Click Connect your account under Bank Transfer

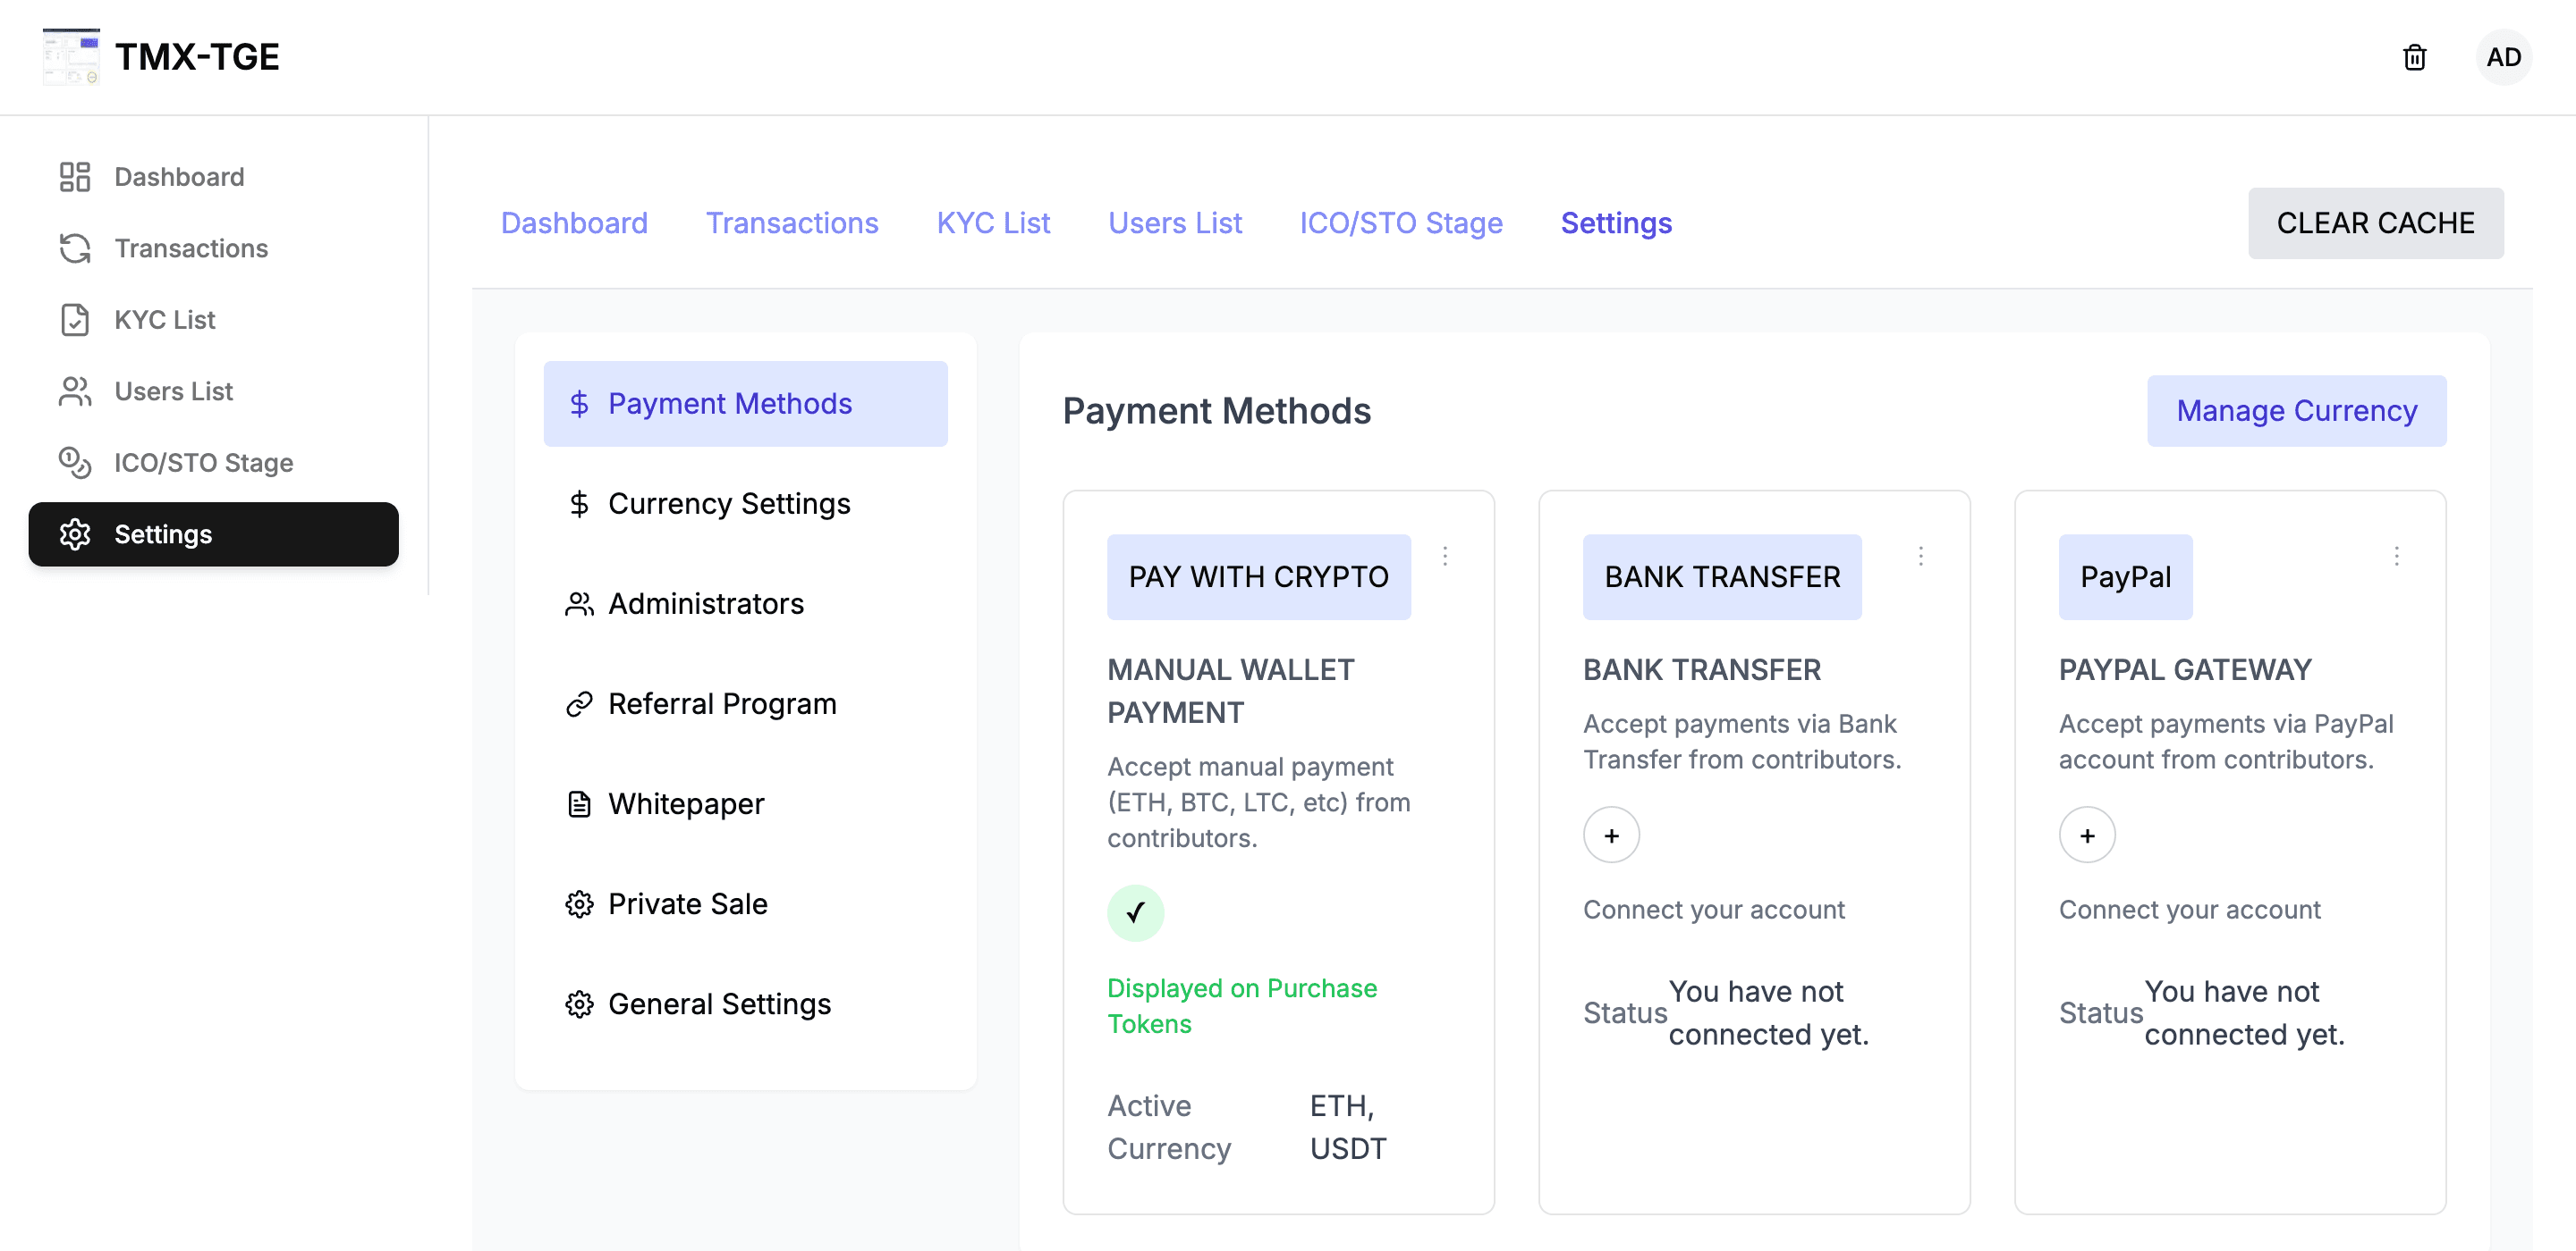1714,910
